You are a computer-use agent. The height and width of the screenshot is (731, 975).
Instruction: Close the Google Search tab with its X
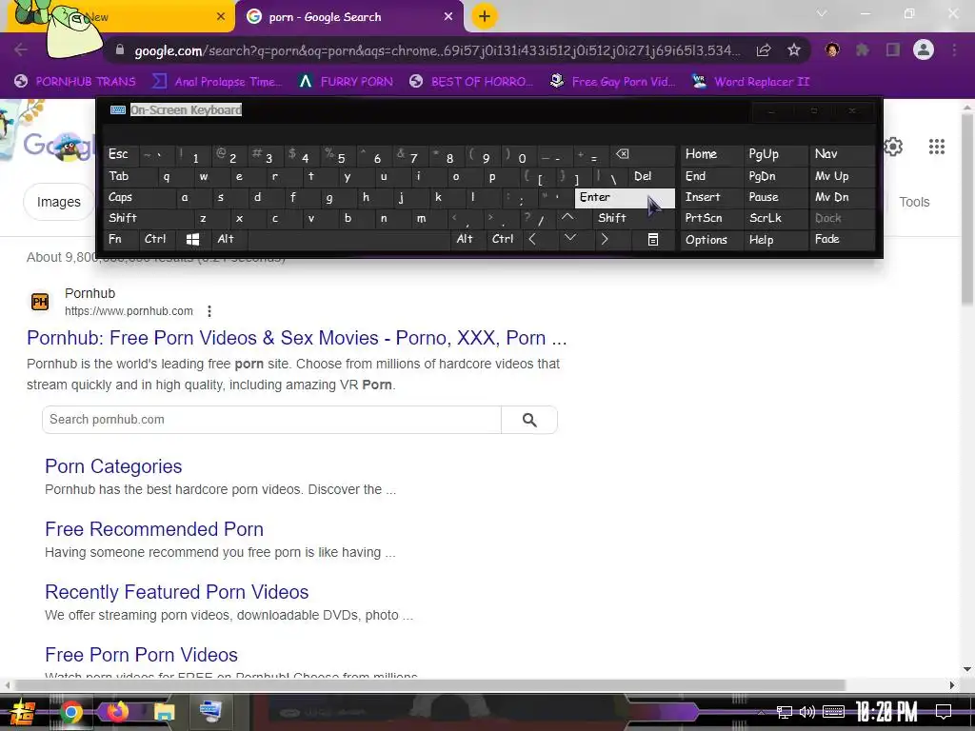(448, 17)
